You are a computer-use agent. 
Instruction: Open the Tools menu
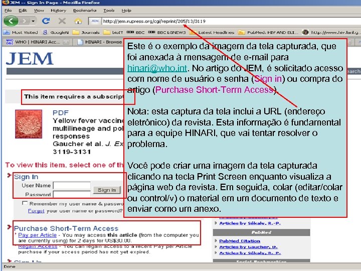[x=109, y=11]
